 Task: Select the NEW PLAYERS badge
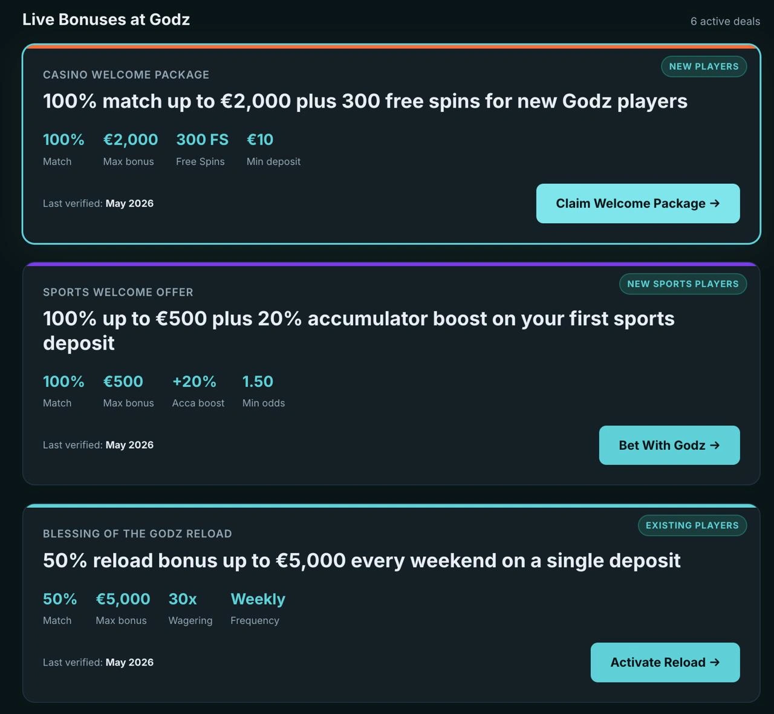pos(704,67)
